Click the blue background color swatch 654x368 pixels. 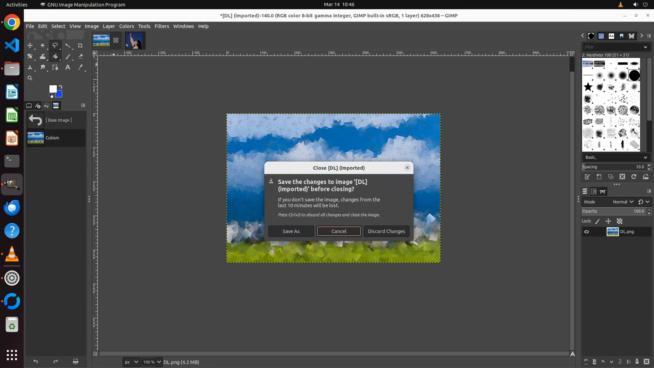(x=60, y=94)
